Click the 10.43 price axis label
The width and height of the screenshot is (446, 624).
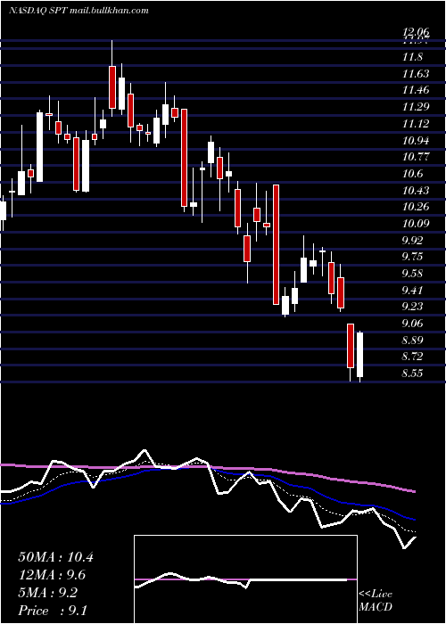click(416, 191)
